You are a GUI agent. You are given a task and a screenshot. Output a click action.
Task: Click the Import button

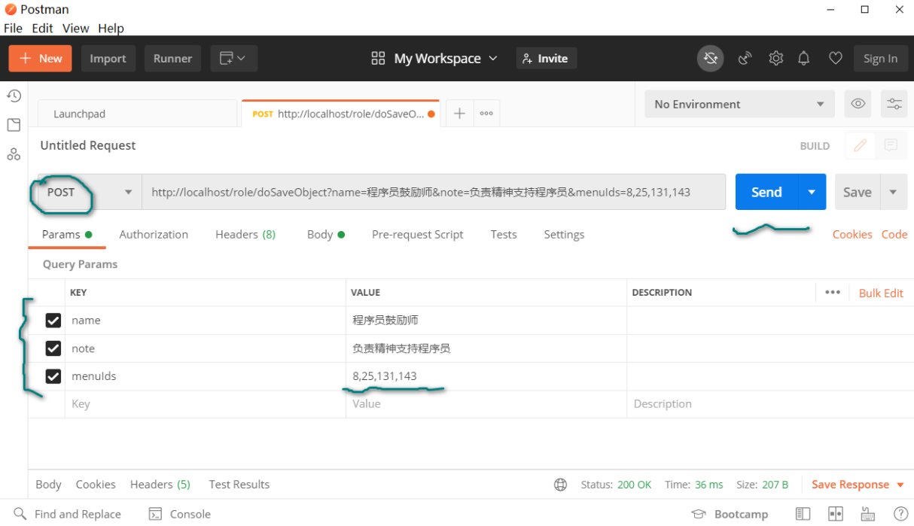pos(108,58)
